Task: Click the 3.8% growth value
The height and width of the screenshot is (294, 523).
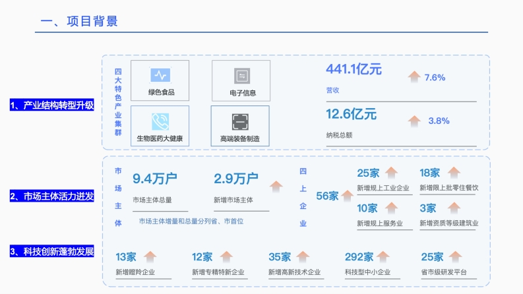Action: coord(439,121)
